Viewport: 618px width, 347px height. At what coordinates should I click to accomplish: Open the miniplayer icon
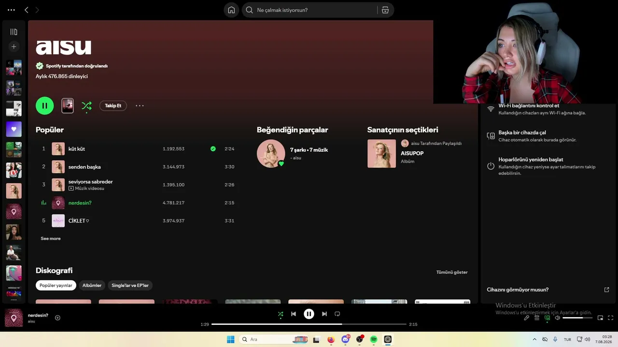(x=601, y=318)
